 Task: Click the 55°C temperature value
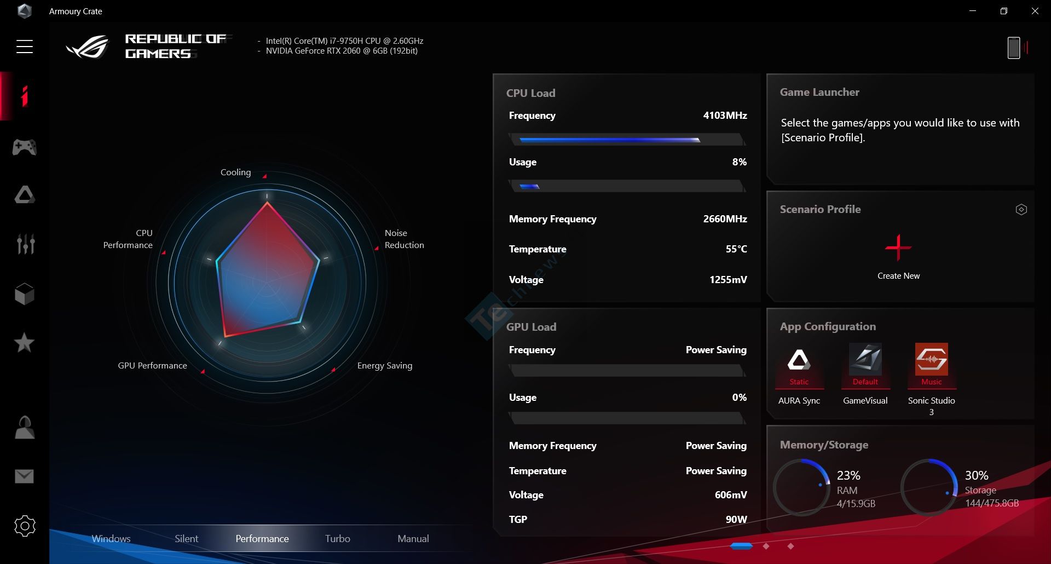(736, 249)
